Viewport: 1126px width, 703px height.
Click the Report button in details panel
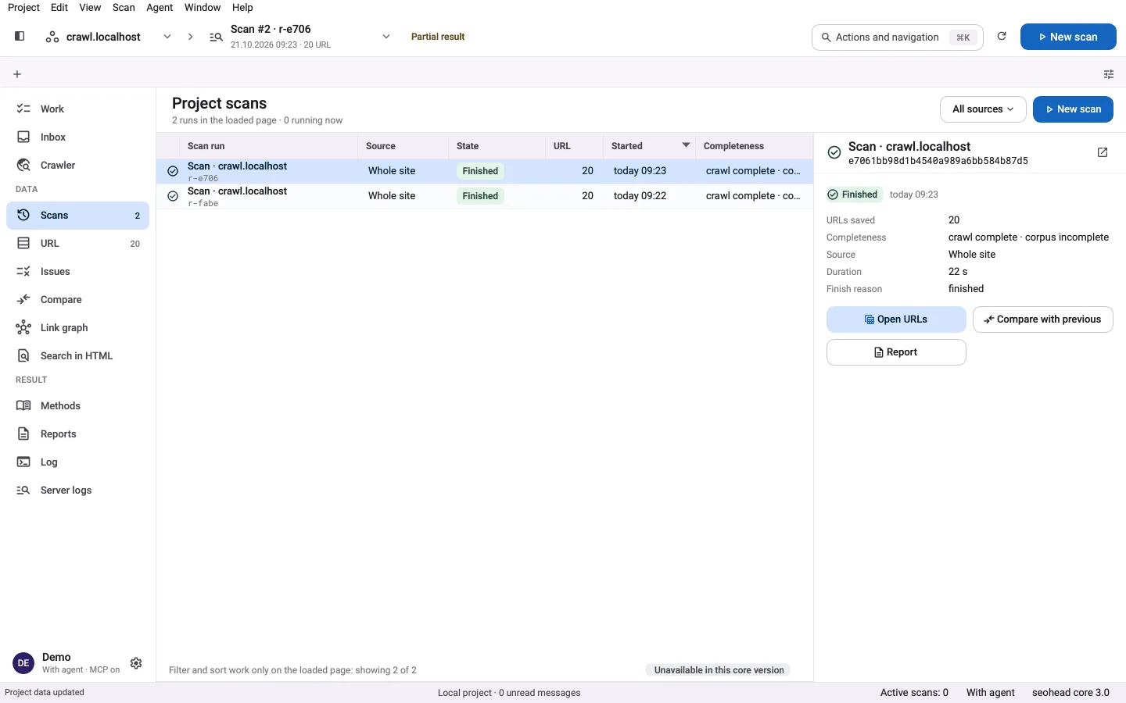pos(896,352)
